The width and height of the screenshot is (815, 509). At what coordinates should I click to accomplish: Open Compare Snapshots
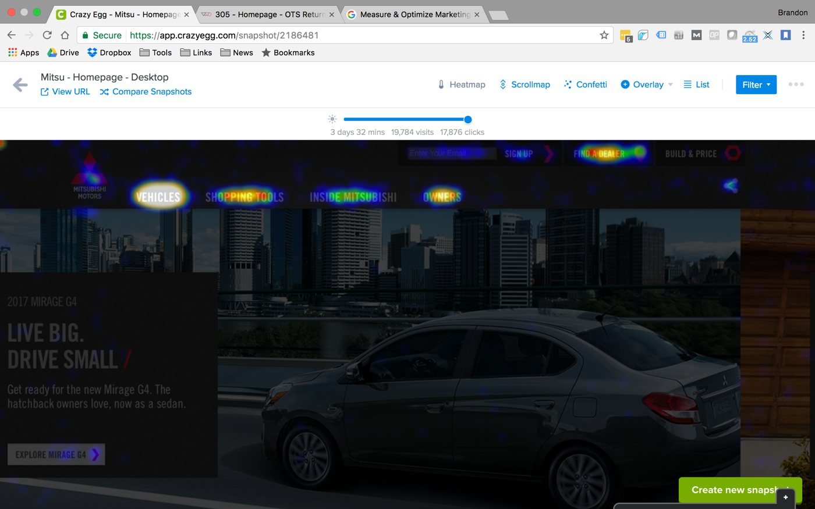click(x=146, y=92)
